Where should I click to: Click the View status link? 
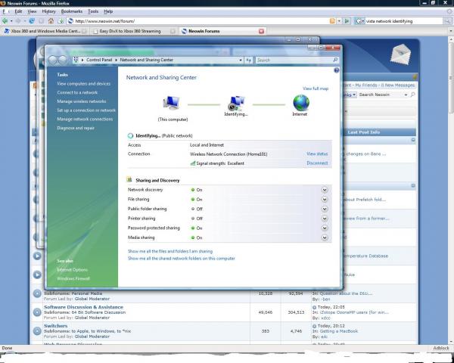pyautogui.click(x=317, y=154)
